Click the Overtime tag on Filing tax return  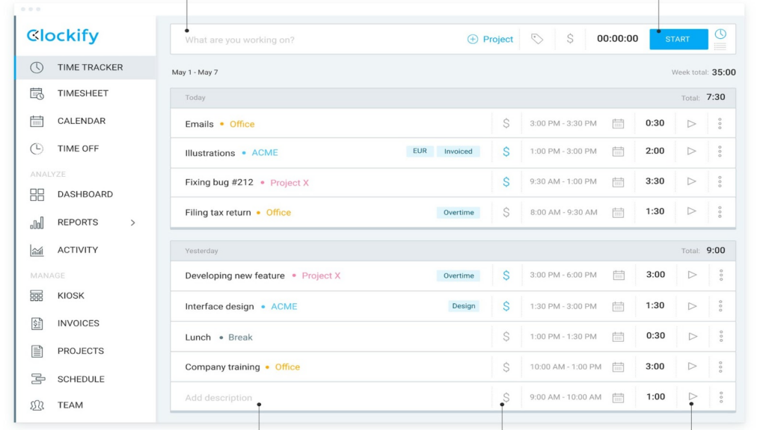(x=459, y=213)
